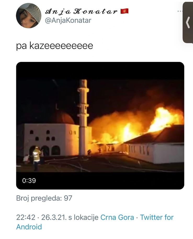Click the Broj pregleda: 97 view count
193x239 pixels.
click(x=44, y=198)
